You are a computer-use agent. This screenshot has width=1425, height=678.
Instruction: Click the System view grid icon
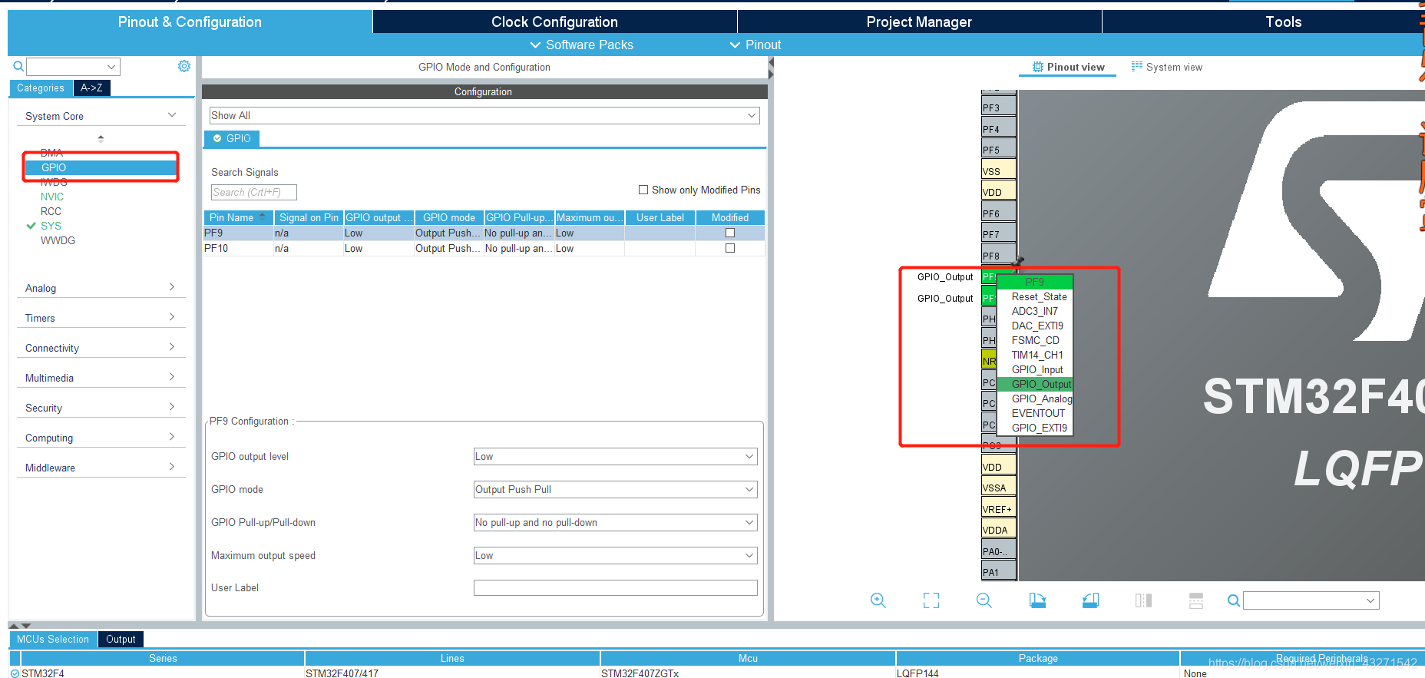click(x=1137, y=67)
